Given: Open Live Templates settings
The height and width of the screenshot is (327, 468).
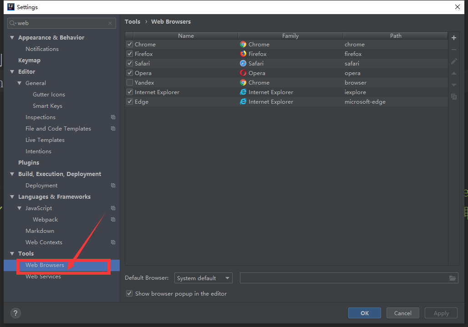Looking at the screenshot, I should coord(45,140).
